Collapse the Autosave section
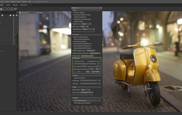The image size is (182, 115). point(74,58)
